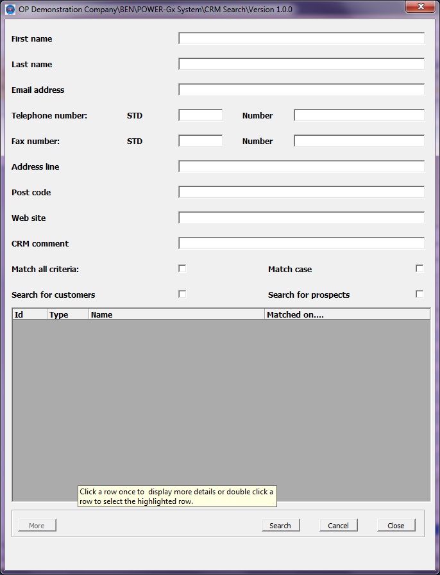Click into the Last name field

tap(301, 64)
